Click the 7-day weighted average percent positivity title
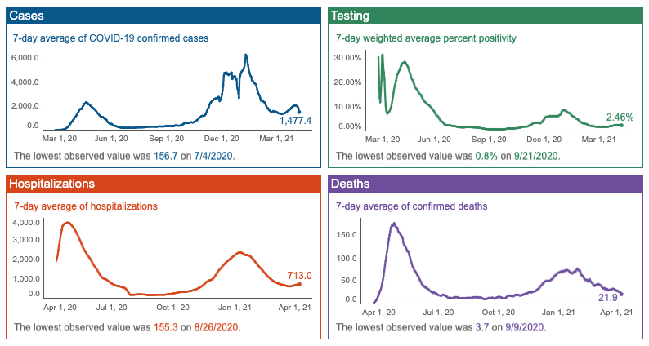The image size is (649, 346). 426,38
